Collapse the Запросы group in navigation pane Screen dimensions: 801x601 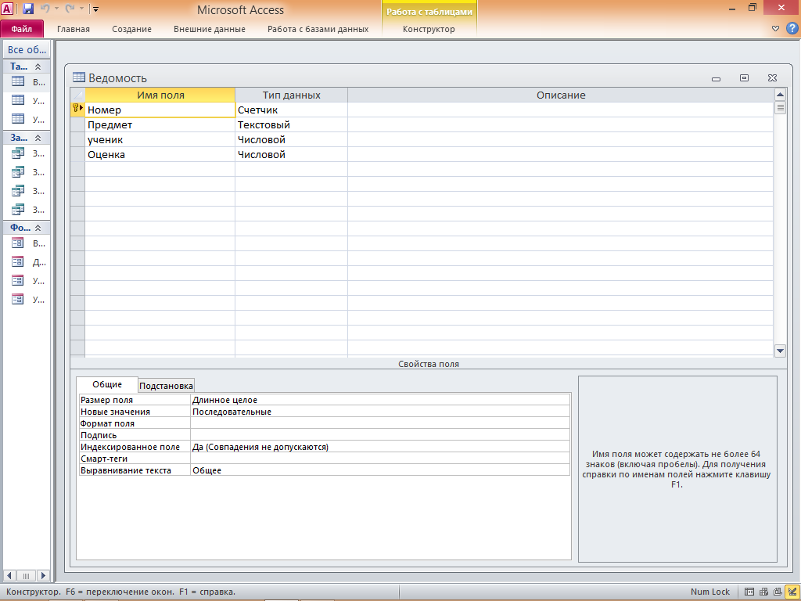(38, 138)
